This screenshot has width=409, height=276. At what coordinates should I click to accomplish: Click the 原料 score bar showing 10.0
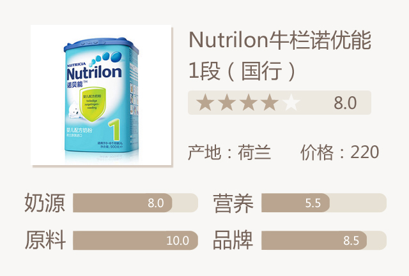pos(135,240)
